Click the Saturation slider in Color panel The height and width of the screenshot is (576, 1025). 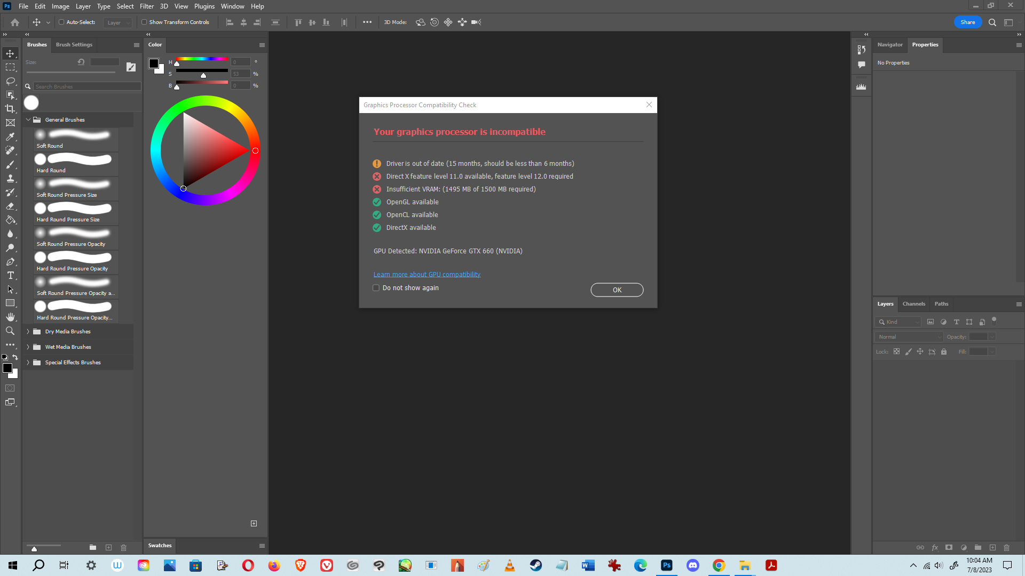[202, 71]
